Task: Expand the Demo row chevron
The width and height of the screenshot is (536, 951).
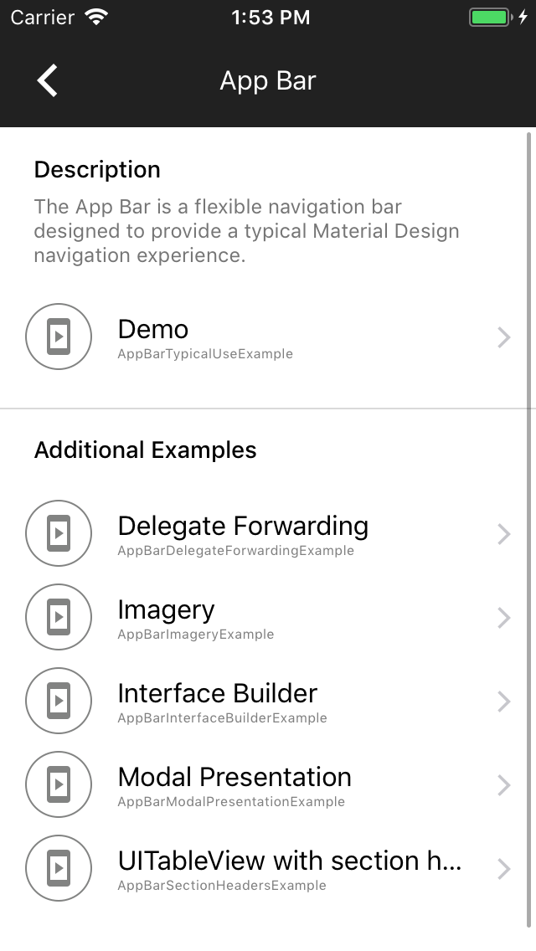Action: (x=503, y=337)
